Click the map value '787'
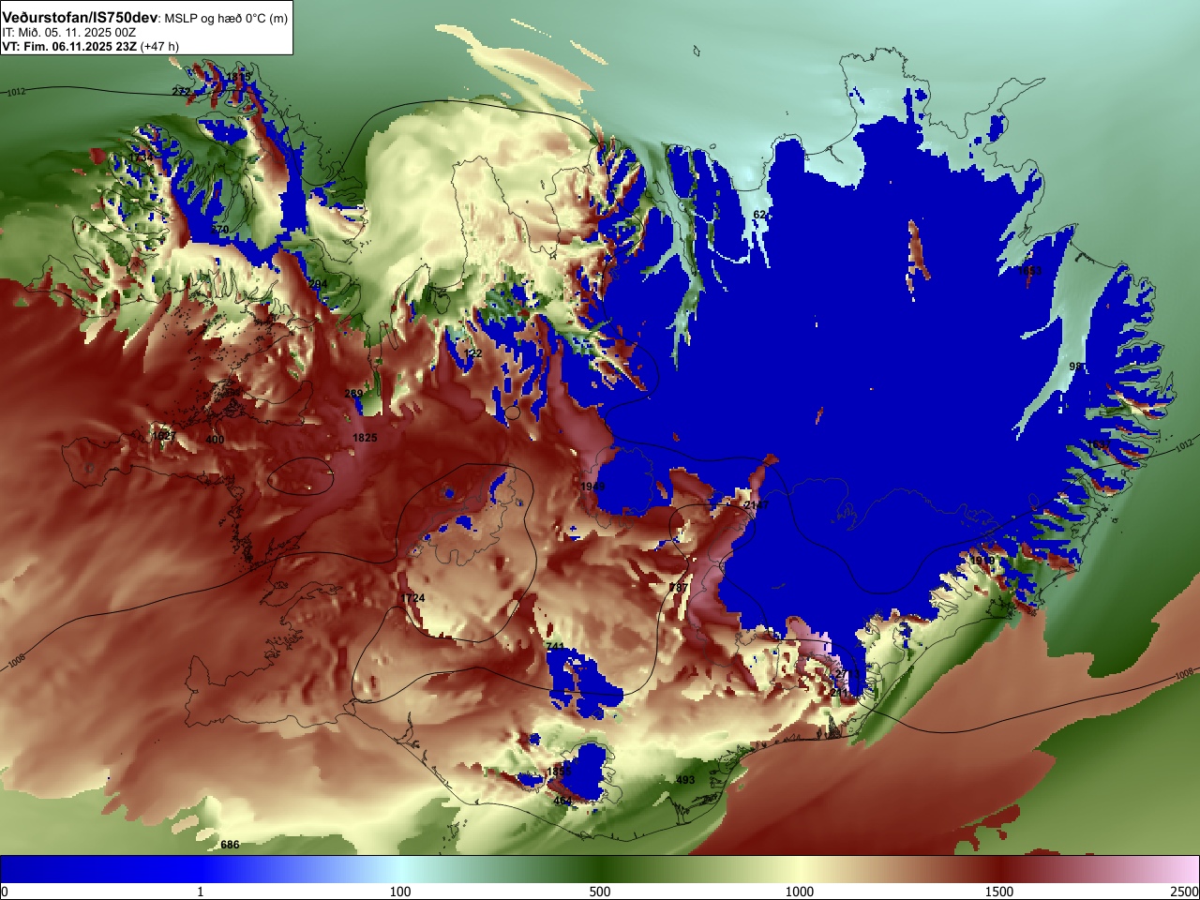 click(x=679, y=588)
